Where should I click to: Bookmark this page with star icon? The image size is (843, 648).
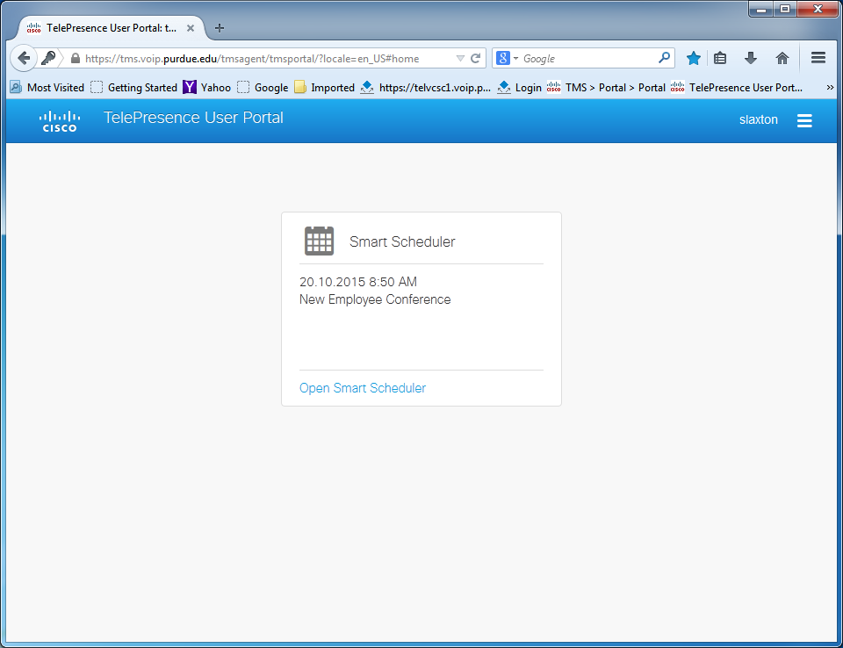click(694, 58)
